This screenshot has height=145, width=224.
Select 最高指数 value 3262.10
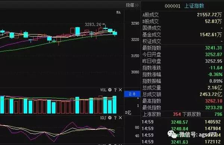[x=214, y=101]
